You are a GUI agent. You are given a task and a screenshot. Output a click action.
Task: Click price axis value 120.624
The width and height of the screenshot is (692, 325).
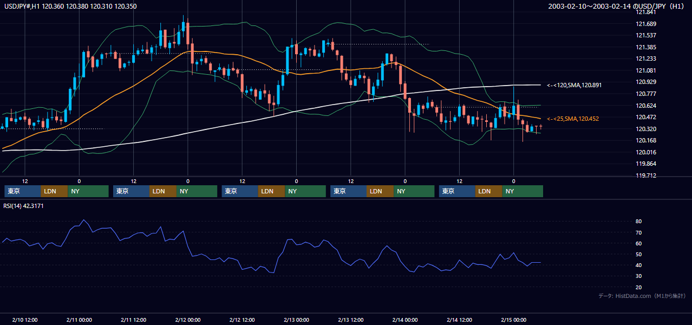[647, 106]
